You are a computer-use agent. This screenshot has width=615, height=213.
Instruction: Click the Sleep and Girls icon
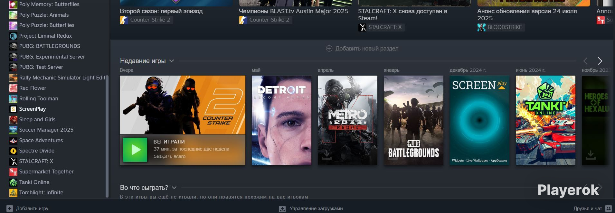pos(13,119)
